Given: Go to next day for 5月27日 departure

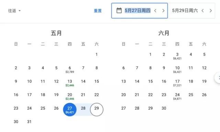Looking at the screenshot, I should tap(163, 11).
